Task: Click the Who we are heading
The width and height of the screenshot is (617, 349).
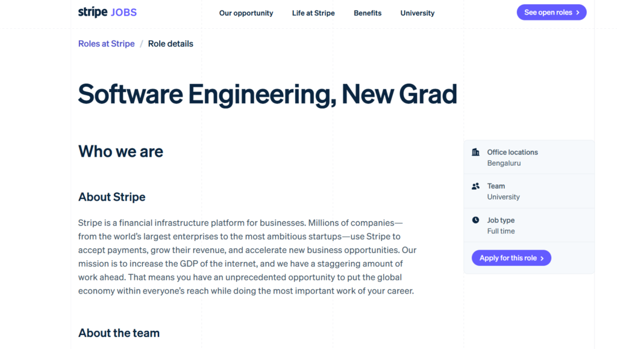Action: pyautogui.click(x=121, y=152)
